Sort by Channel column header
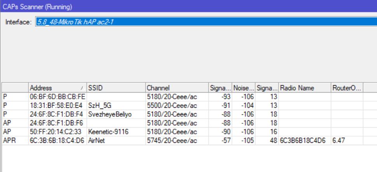The height and width of the screenshot is (172, 377). [177, 88]
